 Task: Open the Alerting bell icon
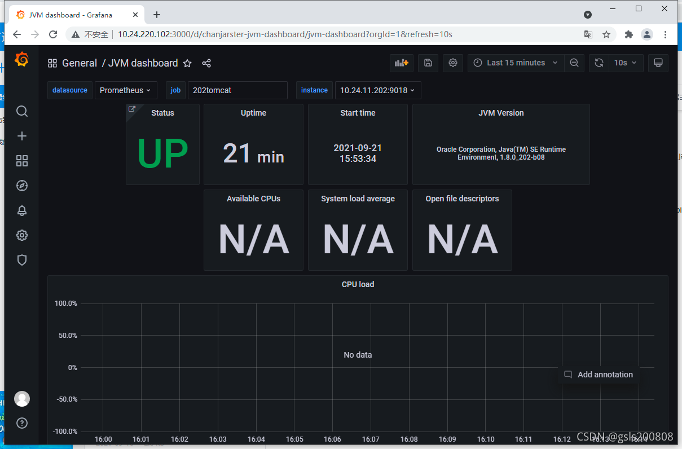(x=22, y=210)
